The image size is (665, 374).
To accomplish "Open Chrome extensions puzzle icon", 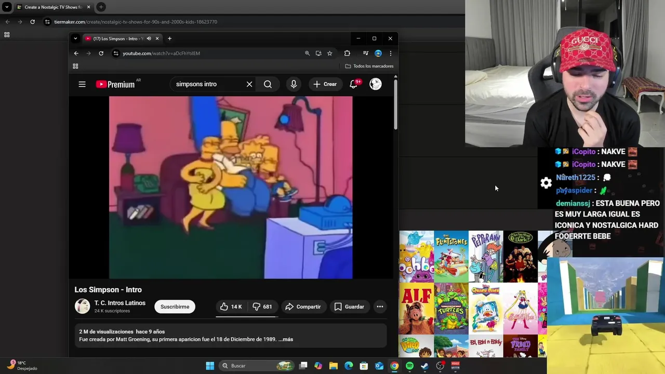I will pos(347,53).
